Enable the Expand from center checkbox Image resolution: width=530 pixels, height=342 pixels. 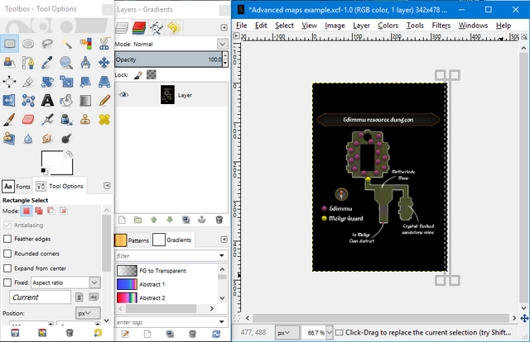pos(7,268)
